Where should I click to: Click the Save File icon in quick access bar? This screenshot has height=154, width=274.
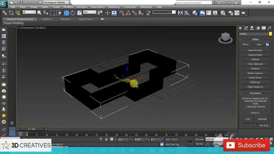[x=21, y=3]
